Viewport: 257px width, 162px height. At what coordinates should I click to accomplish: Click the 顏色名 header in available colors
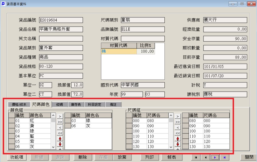point(40,116)
